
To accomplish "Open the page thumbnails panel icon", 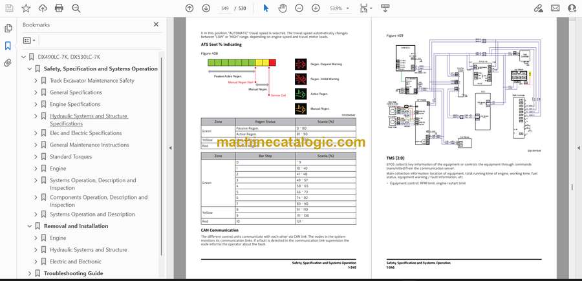I will pos(8,28).
